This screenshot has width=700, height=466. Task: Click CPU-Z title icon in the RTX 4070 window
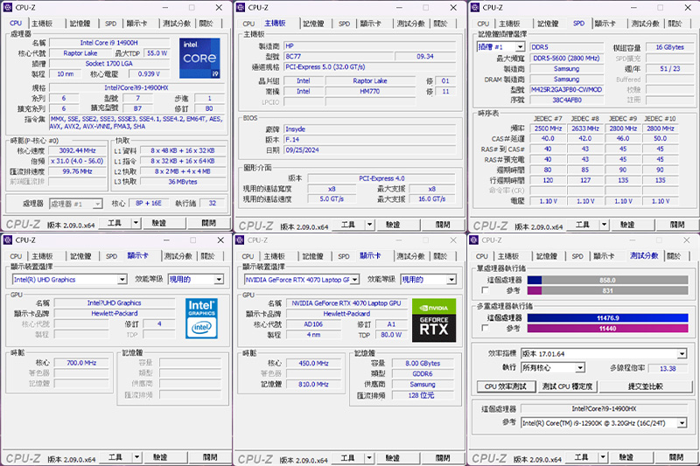point(241,240)
